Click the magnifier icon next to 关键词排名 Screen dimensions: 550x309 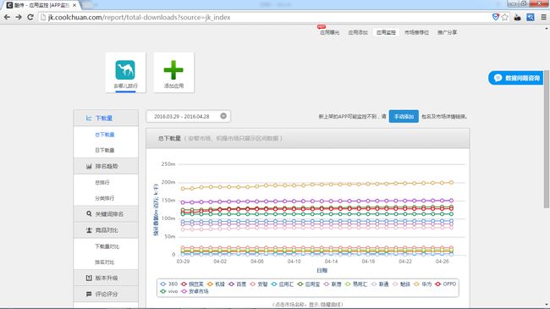click(89, 214)
